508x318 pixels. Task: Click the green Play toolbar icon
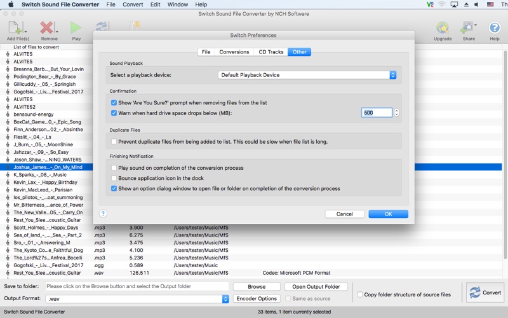[76, 27]
